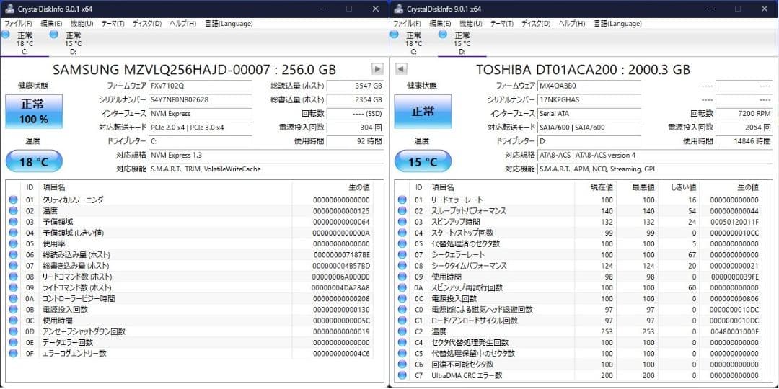Select C: drive tab in right window
Viewport: 779px width, 389px height.
click(x=413, y=43)
